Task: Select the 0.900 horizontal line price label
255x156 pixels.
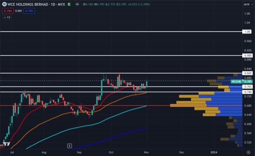Action: pos(247,55)
